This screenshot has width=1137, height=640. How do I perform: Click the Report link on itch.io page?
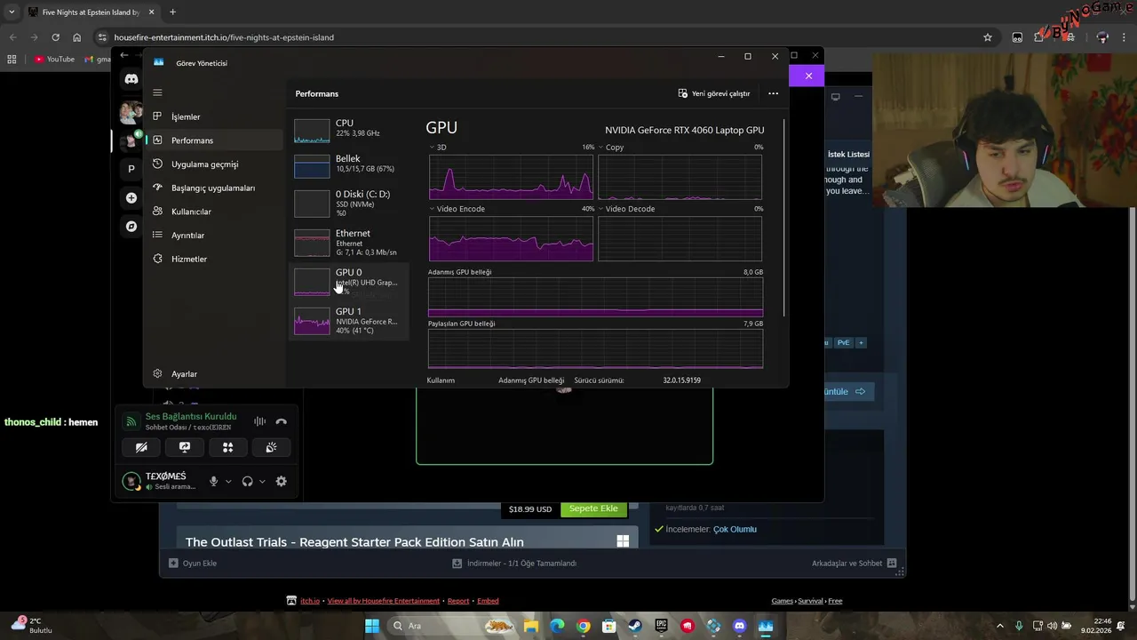458,601
